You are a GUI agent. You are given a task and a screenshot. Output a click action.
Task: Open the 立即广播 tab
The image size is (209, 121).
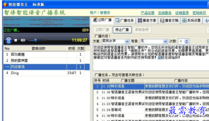(103, 20)
